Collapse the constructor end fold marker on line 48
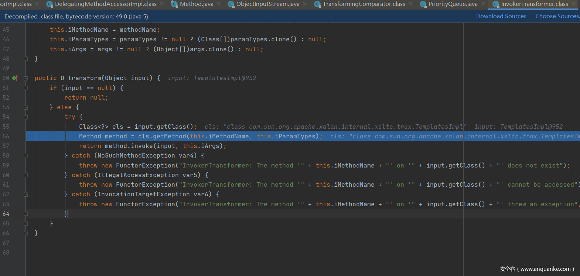Image resolution: width=580 pixels, height=276 pixels. click(x=26, y=59)
